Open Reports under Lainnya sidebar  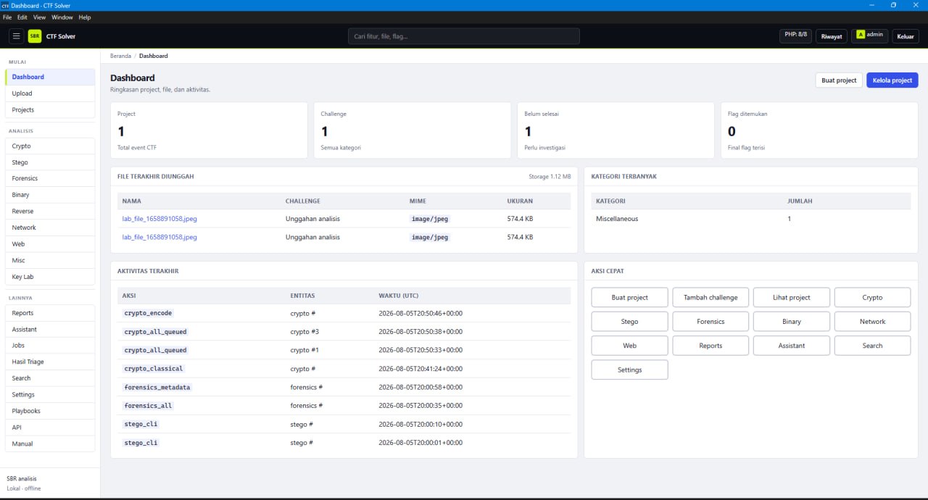[x=50, y=313]
